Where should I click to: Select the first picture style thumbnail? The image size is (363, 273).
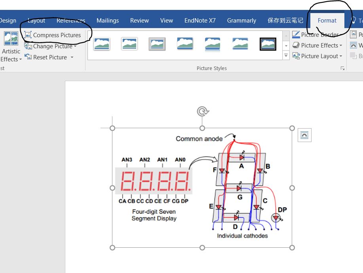pyautogui.click(x=102, y=44)
